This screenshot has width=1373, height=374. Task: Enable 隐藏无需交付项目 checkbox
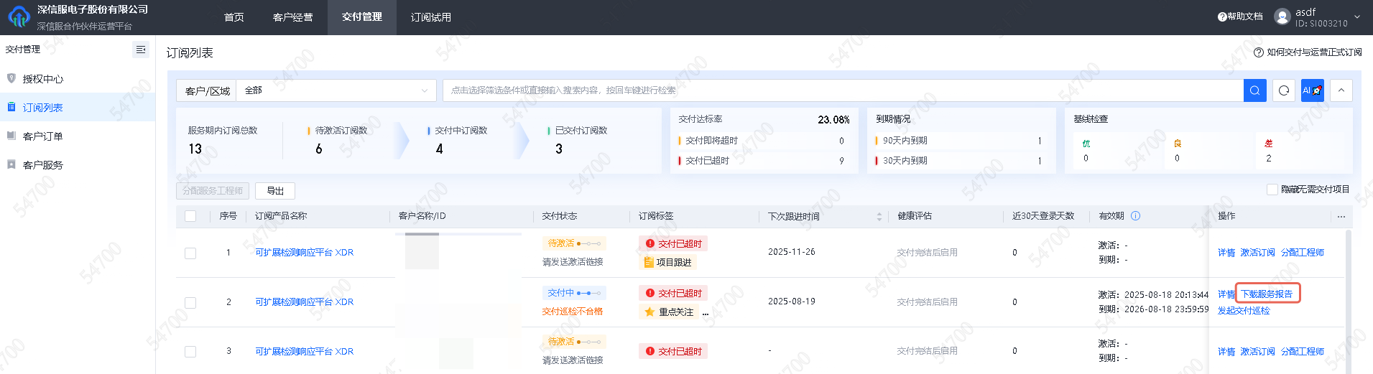[1272, 190]
